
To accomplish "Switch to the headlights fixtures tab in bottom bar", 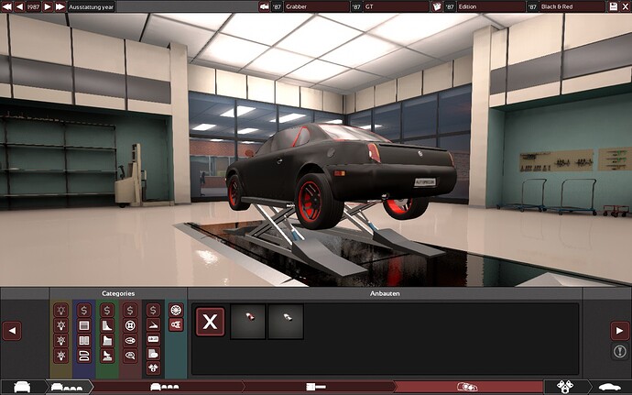I will coord(467,388).
